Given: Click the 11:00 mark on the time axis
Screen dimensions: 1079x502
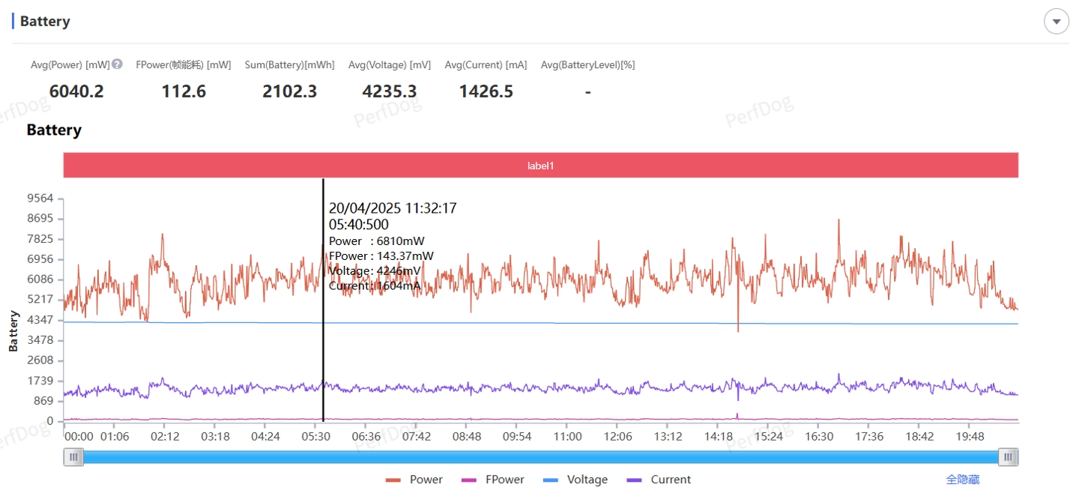Looking at the screenshot, I should point(567,436).
